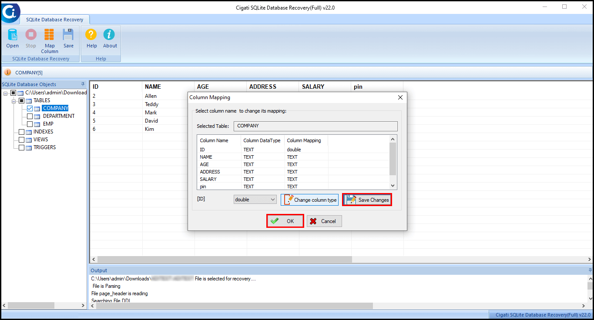Collapse the TABLES tree node
Screen dimensions: 594x320
coord(14,101)
